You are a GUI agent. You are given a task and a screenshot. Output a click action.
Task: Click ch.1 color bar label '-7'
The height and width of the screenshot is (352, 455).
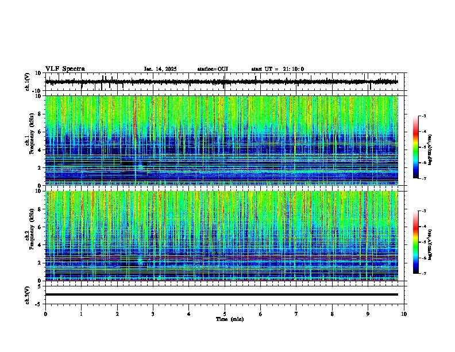point(424,178)
